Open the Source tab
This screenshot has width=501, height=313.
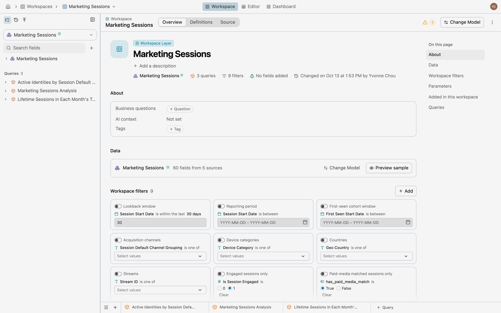tap(228, 22)
